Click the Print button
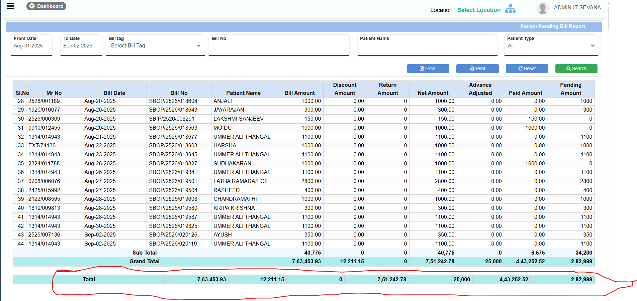Image resolution: width=637 pixels, height=301 pixels. point(477,68)
